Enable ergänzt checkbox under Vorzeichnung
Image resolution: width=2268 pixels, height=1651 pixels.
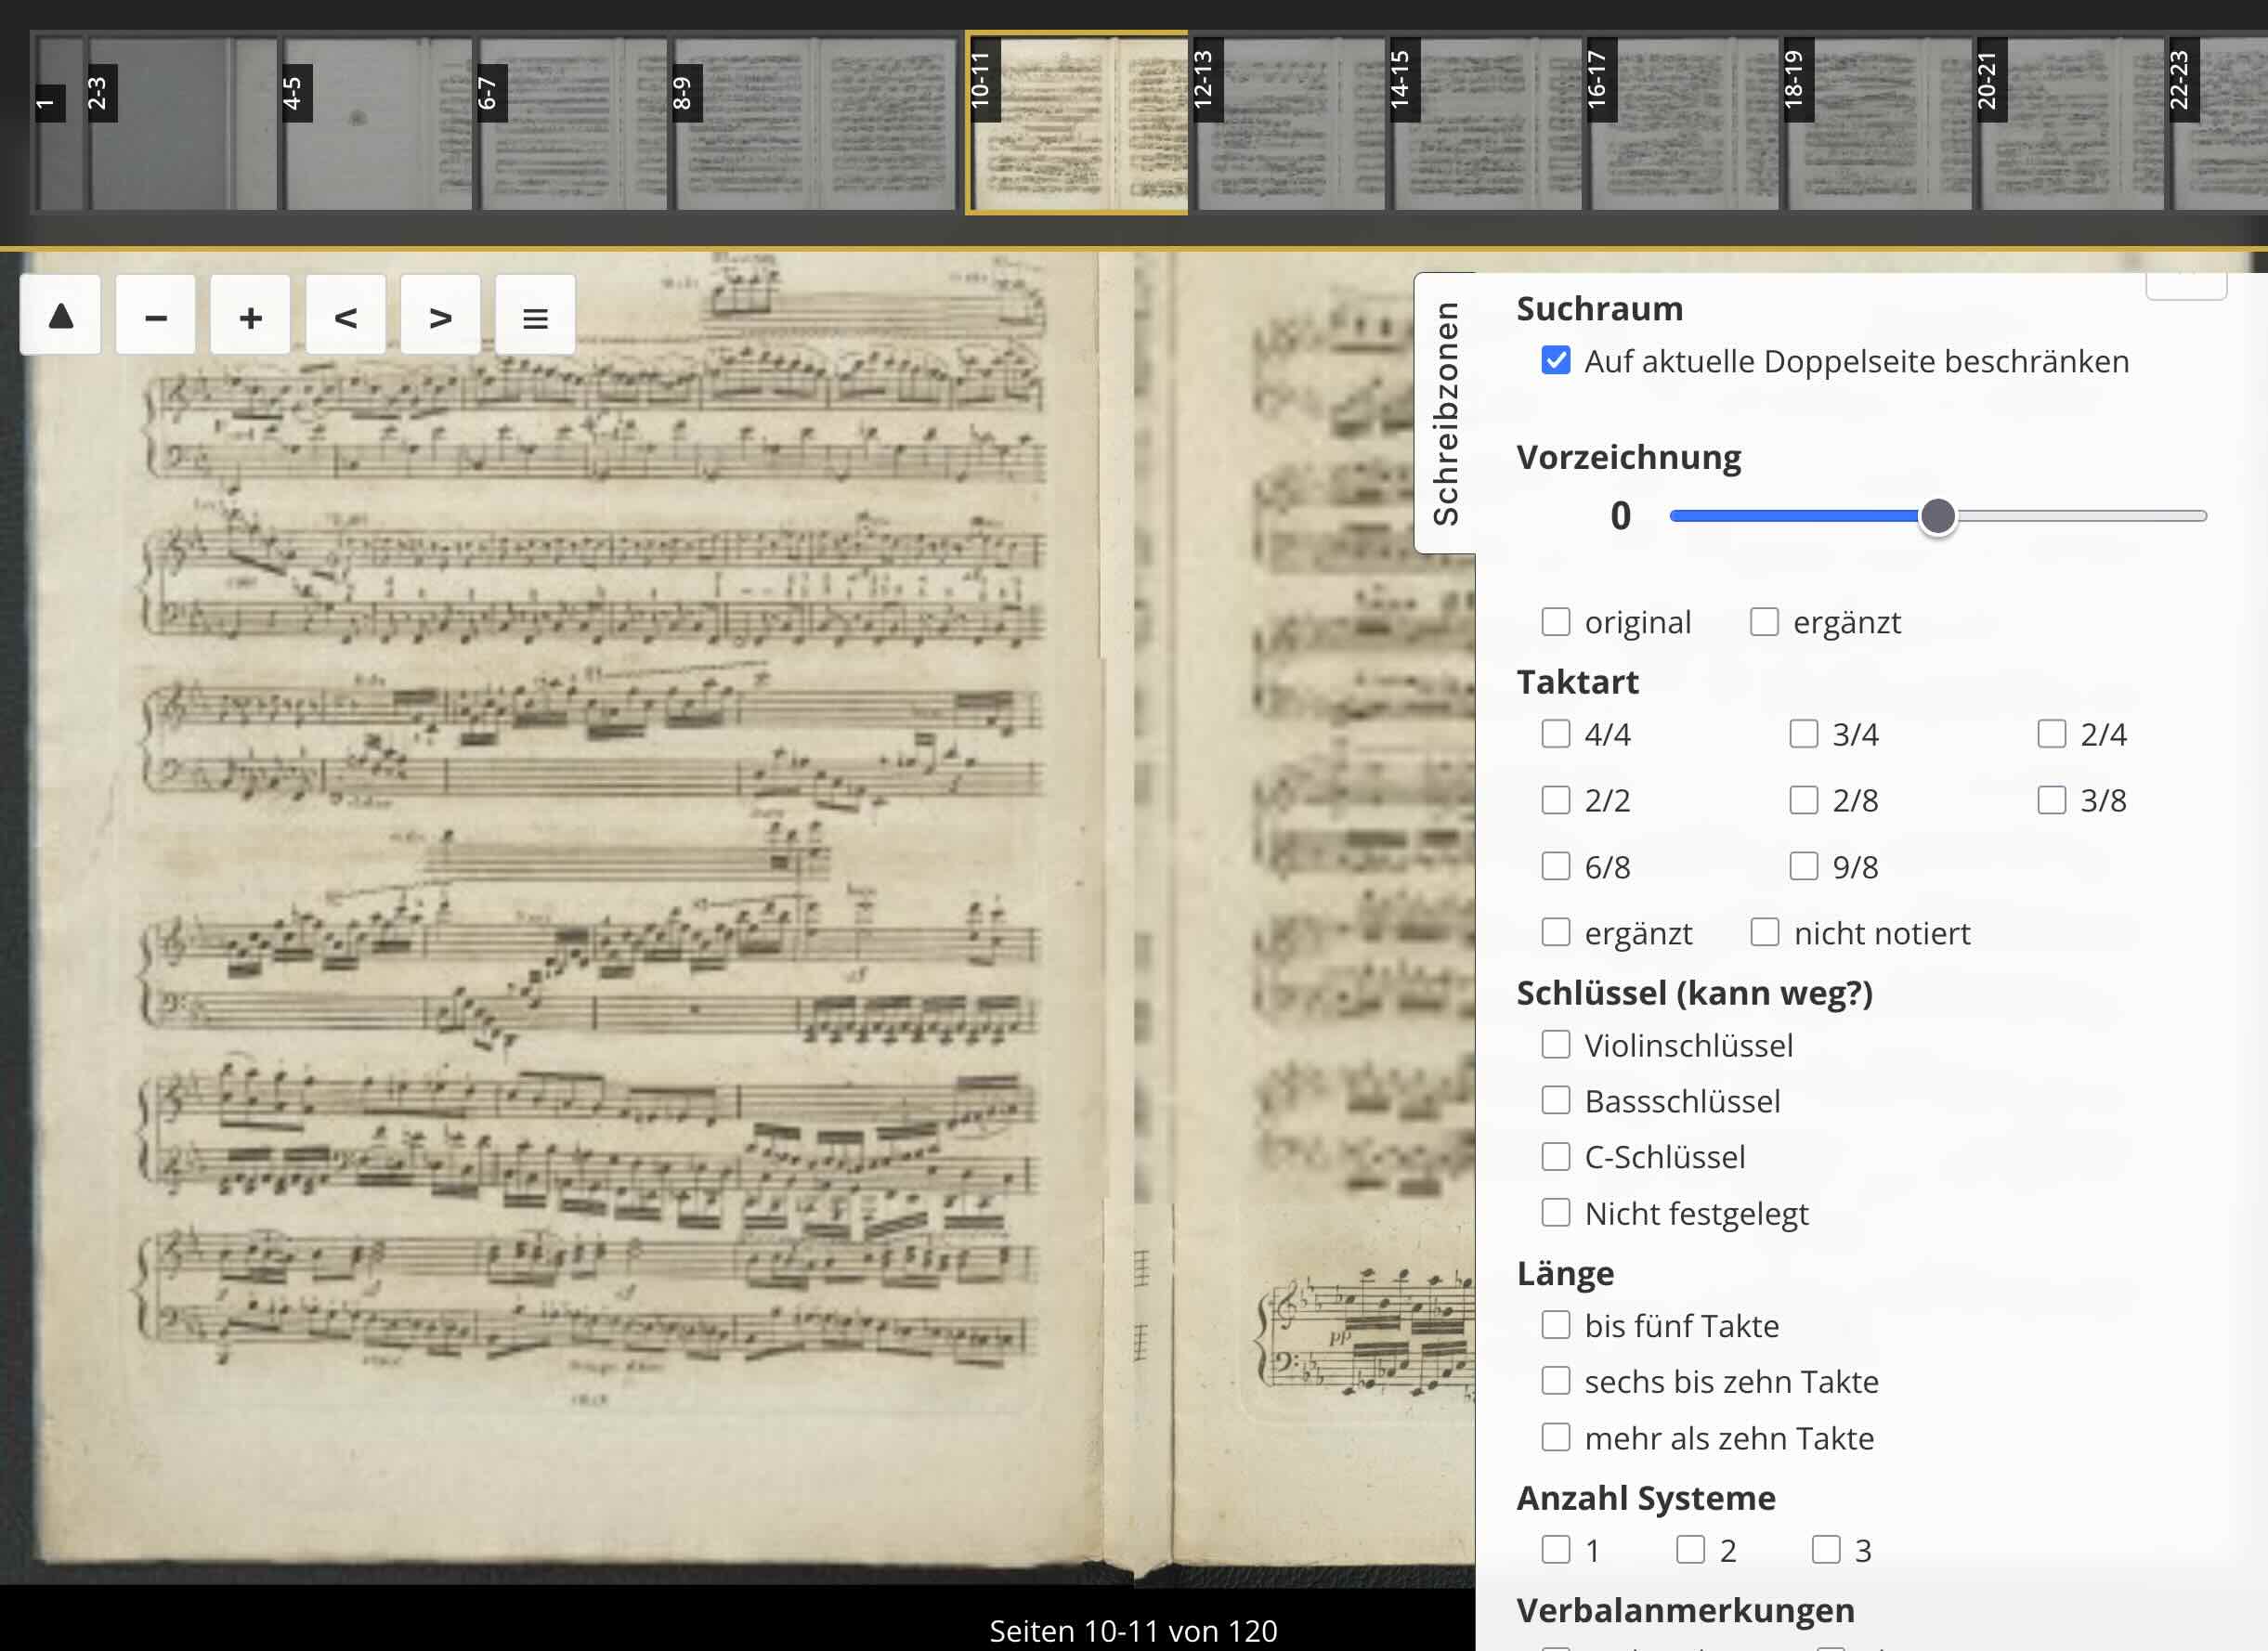[1764, 621]
